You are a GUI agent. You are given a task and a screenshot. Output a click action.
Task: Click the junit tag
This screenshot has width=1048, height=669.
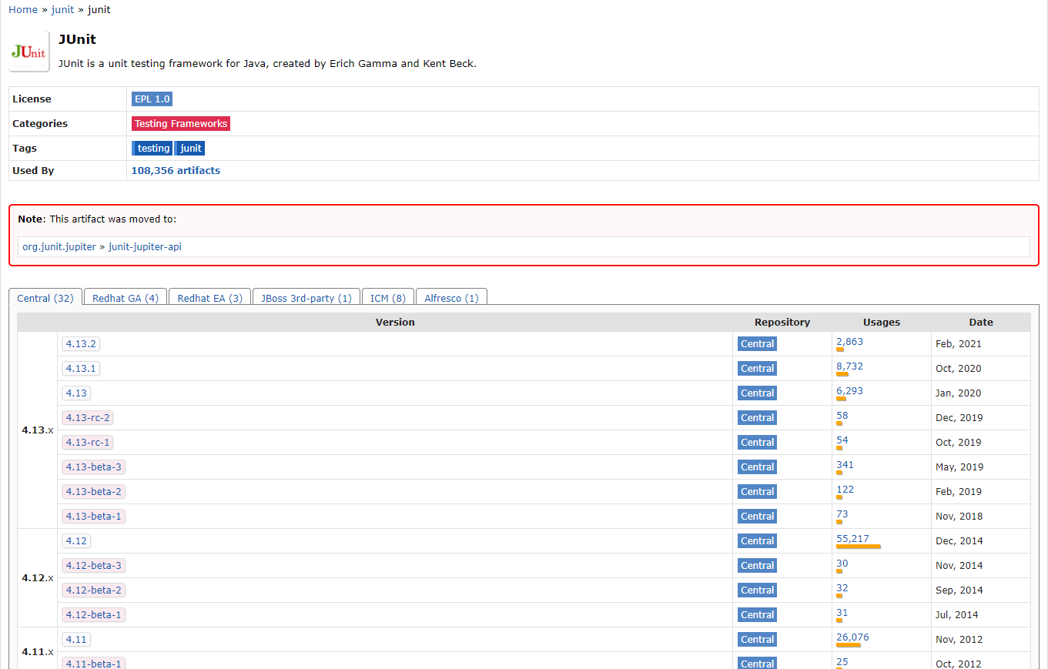[190, 149]
